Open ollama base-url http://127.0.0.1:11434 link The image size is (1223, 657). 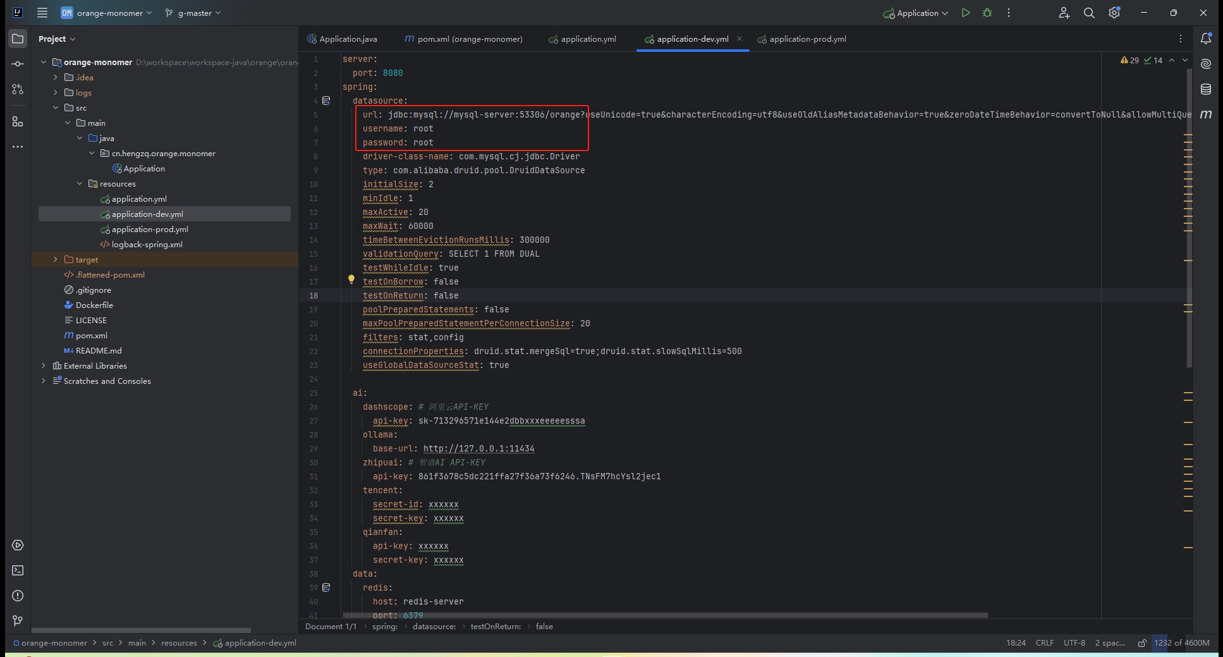click(x=478, y=448)
